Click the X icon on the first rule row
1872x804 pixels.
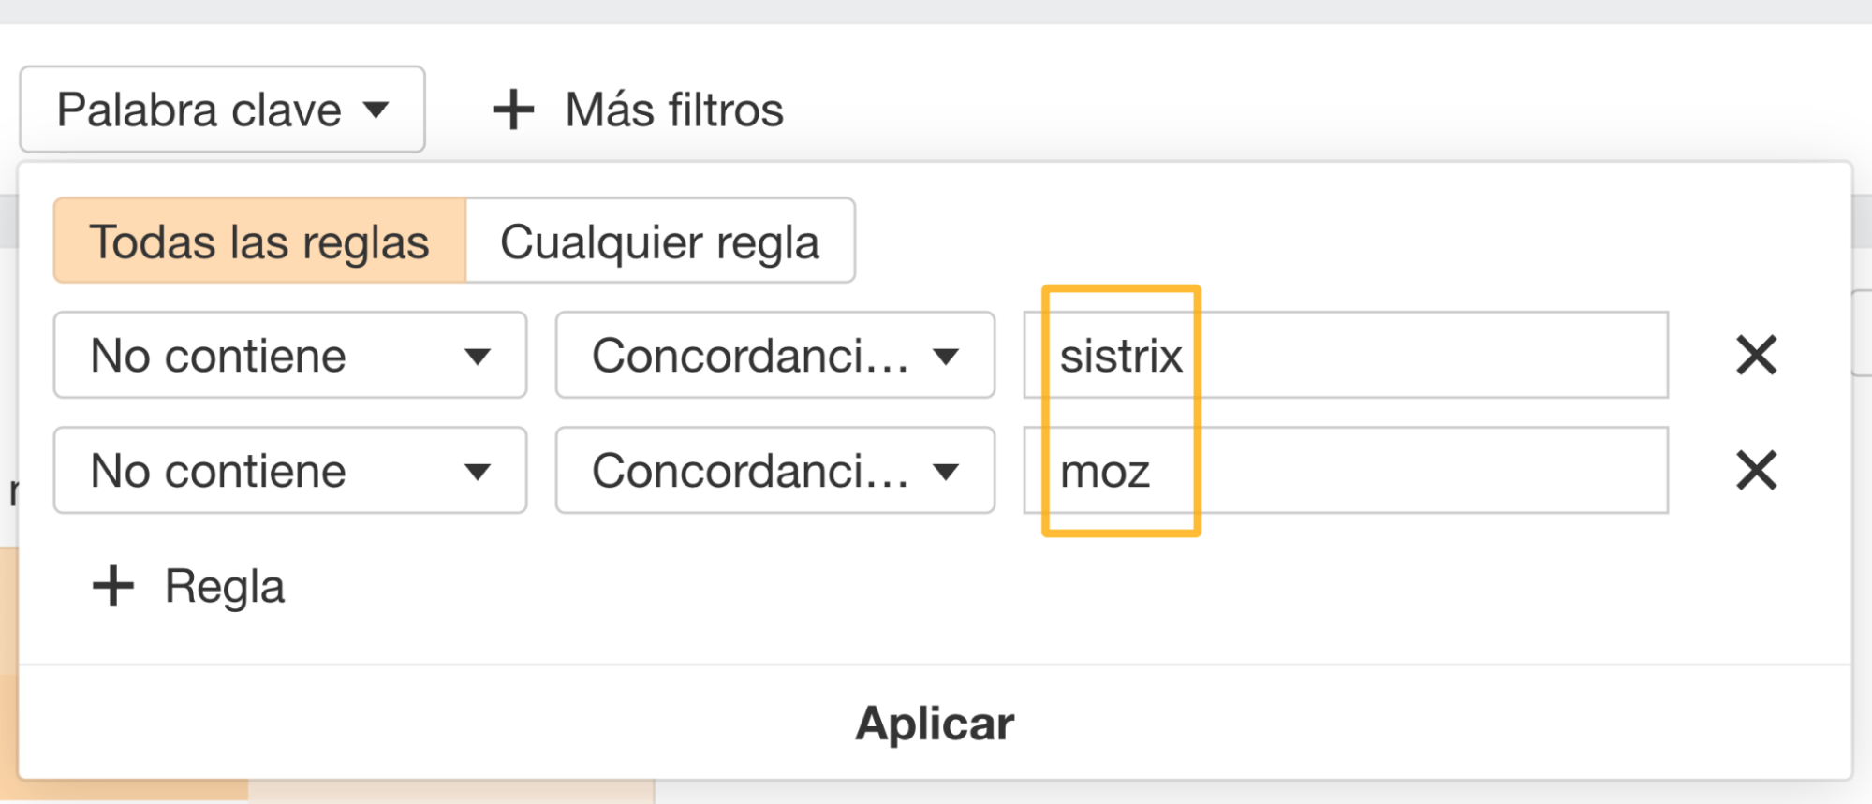coord(1756,355)
